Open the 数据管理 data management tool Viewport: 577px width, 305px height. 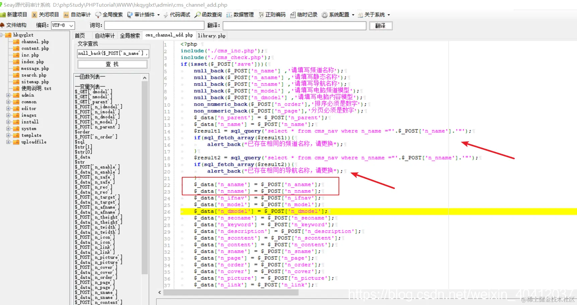click(x=229, y=15)
